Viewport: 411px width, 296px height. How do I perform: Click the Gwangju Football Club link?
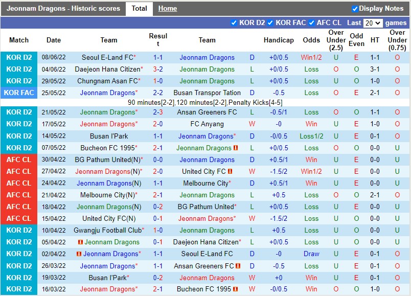108,230
